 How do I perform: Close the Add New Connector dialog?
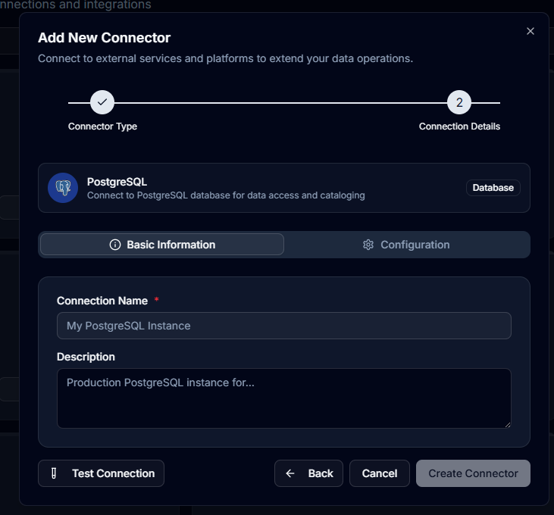[x=530, y=31]
